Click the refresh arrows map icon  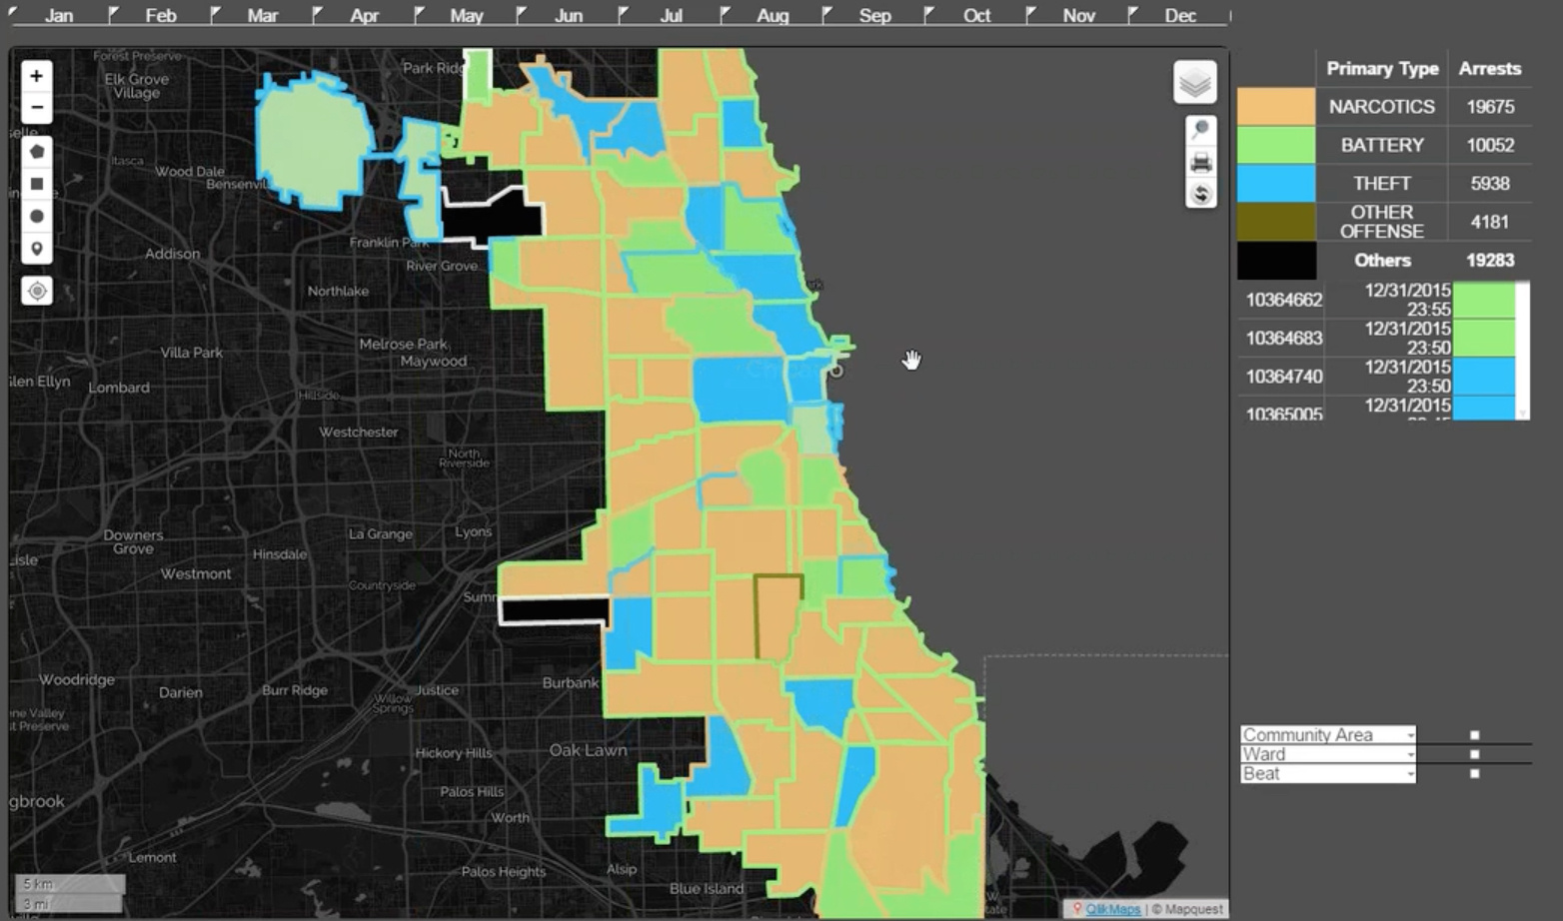pyautogui.click(x=1200, y=193)
